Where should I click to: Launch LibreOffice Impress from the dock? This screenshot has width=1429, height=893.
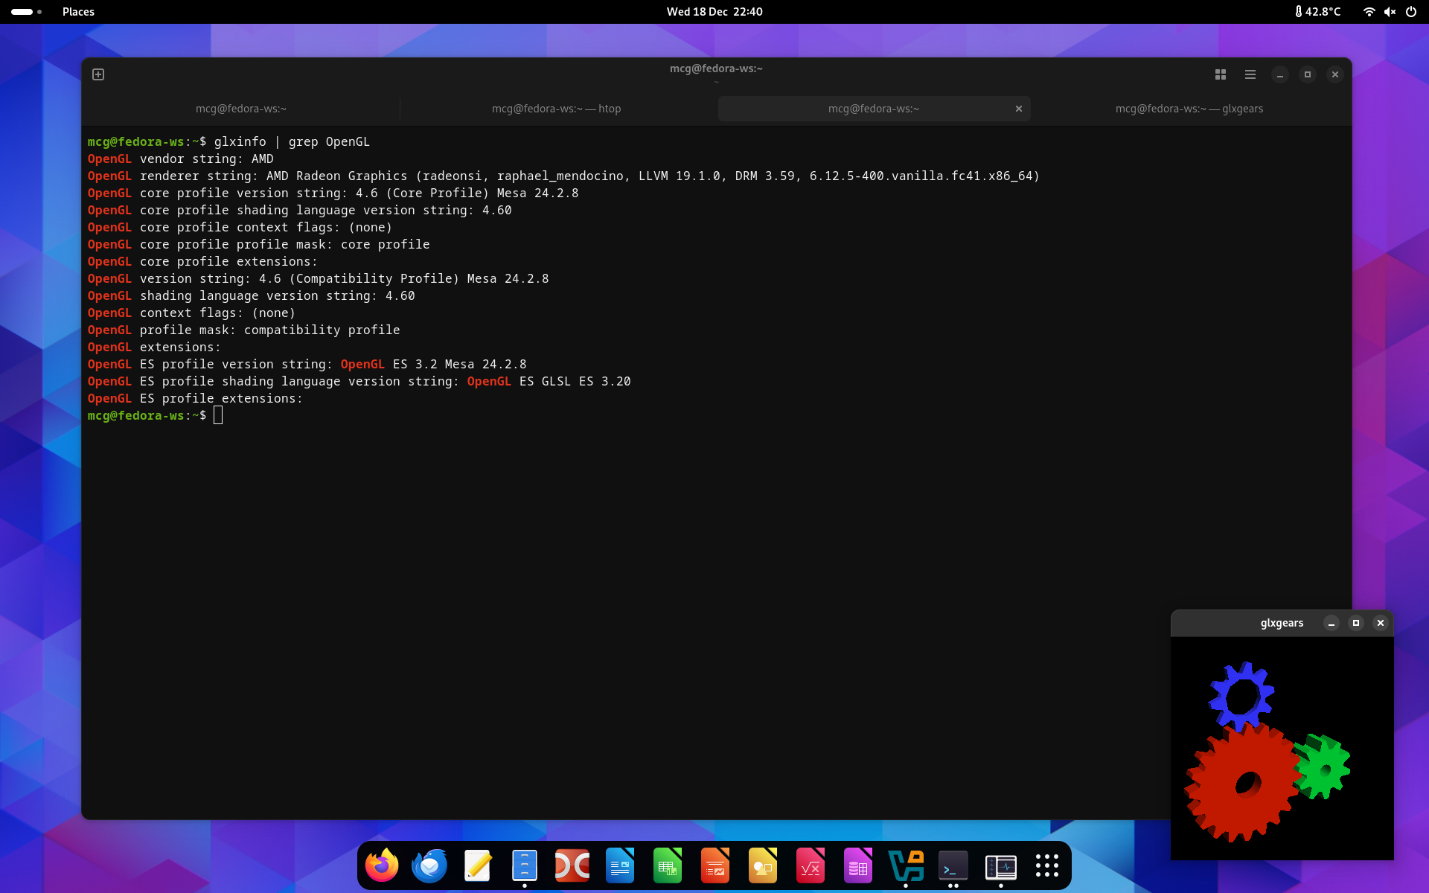coord(715,866)
